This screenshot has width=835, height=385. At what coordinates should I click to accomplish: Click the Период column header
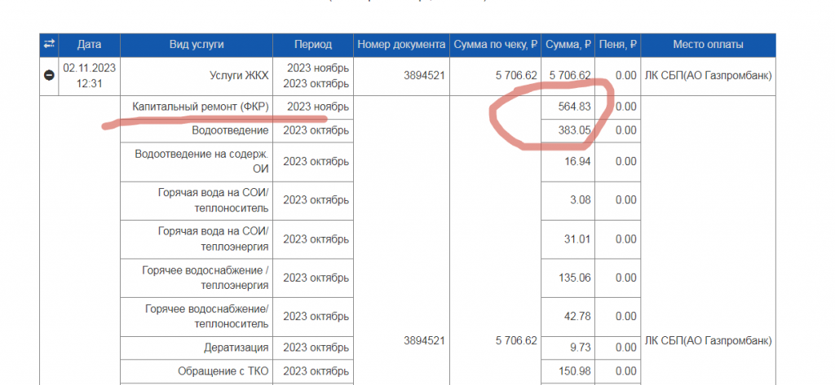[314, 44]
